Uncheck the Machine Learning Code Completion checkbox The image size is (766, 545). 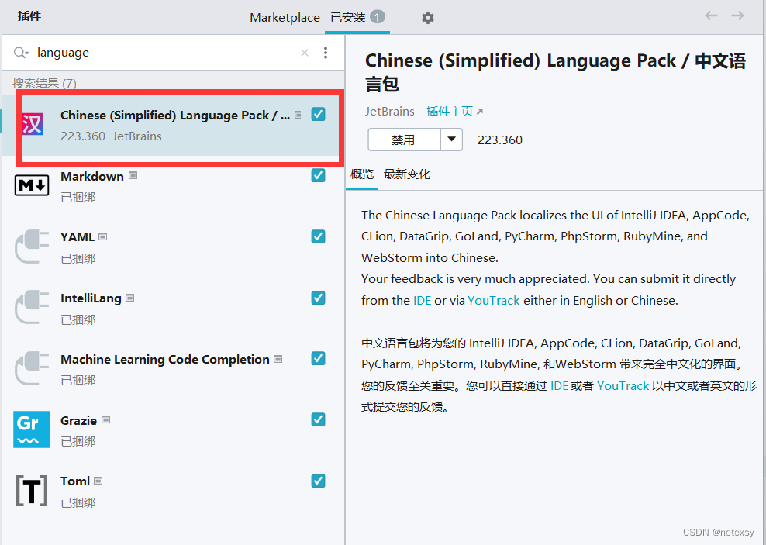click(x=318, y=358)
